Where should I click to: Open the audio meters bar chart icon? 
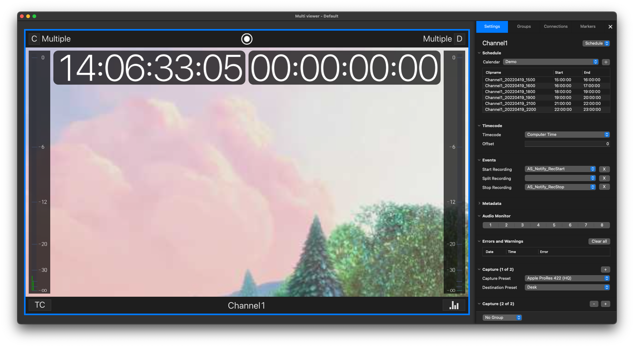[x=454, y=305]
